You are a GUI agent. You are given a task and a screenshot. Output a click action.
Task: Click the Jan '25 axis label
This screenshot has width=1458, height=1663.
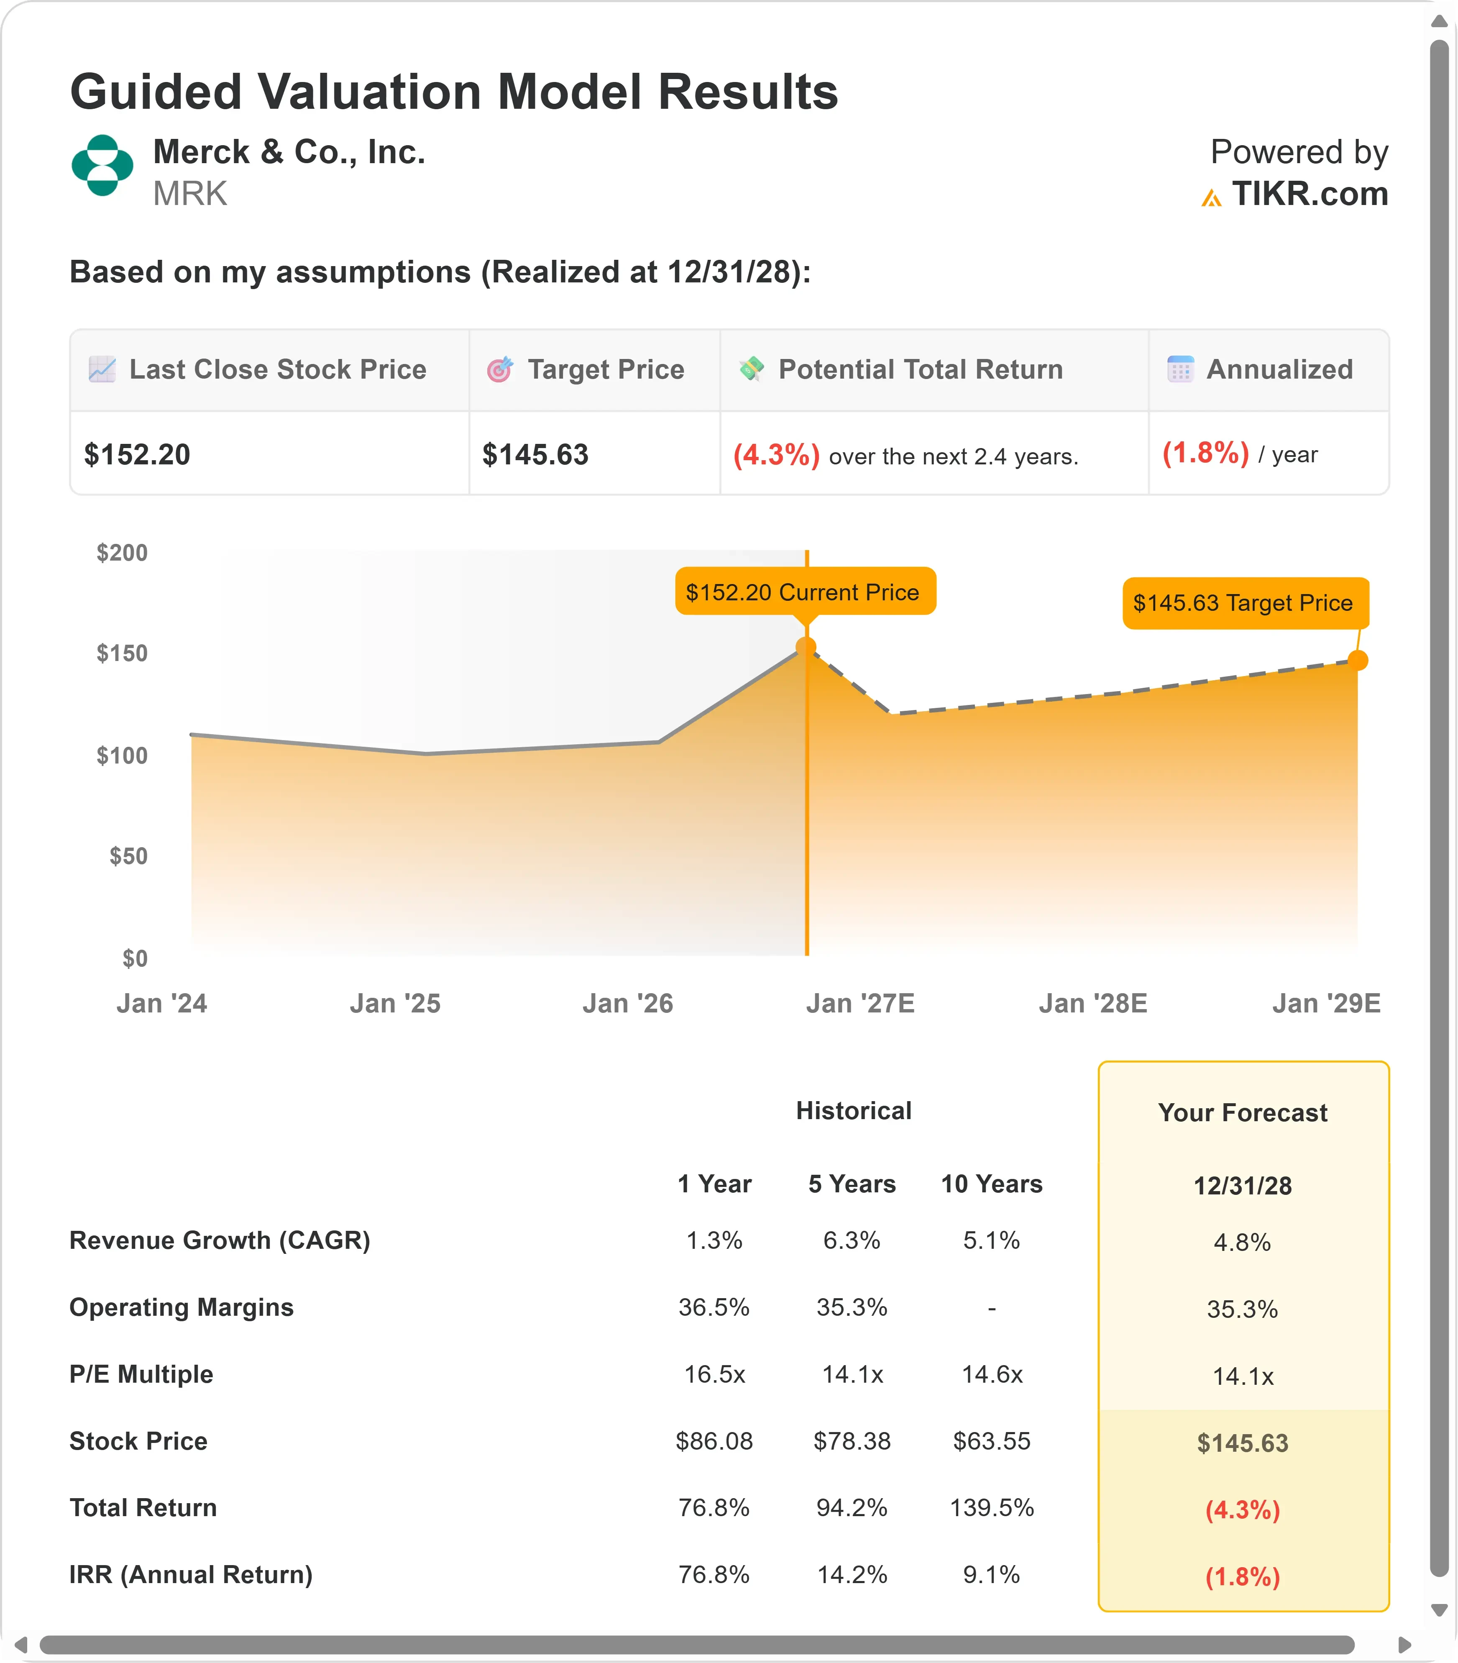(395, 1003)
